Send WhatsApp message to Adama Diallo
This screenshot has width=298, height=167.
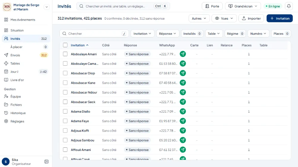(183, 111)
